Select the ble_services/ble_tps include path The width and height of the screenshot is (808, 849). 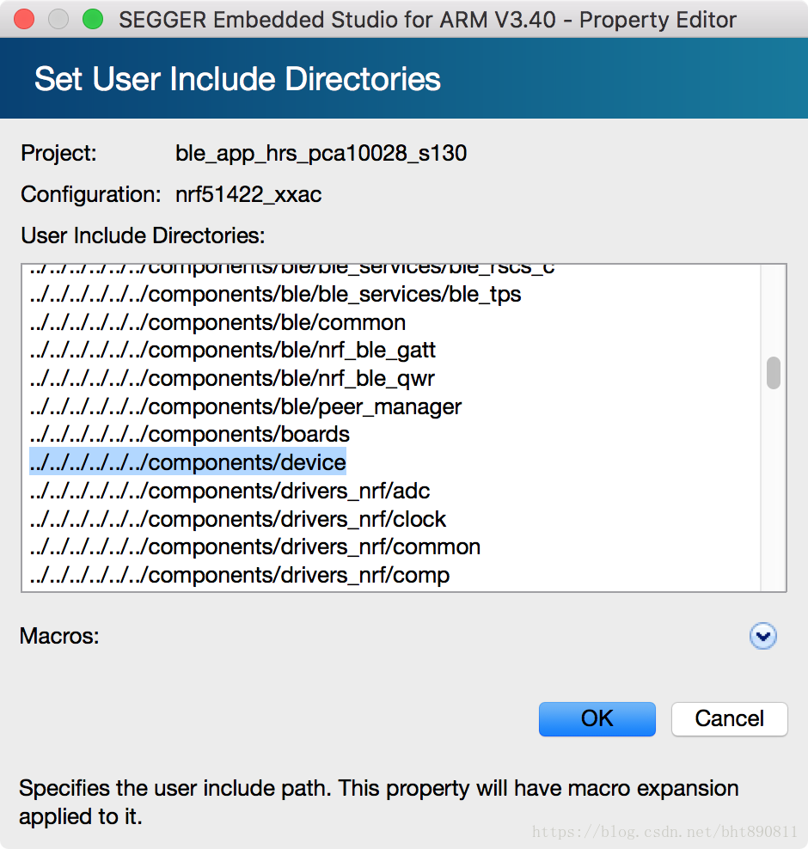point(275,294)
